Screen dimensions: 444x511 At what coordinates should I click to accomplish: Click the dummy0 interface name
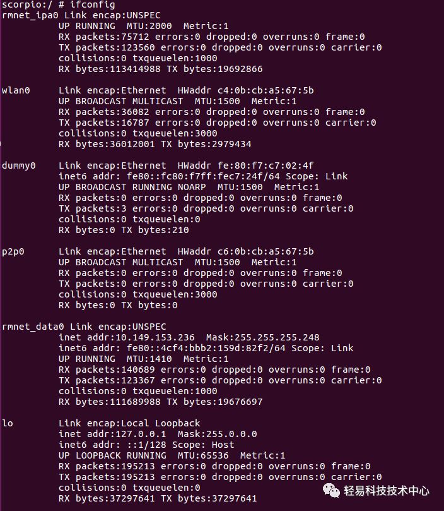click(x=18, y=166)
